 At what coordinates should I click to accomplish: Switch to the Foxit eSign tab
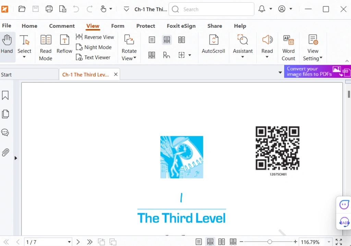point(181,26)
